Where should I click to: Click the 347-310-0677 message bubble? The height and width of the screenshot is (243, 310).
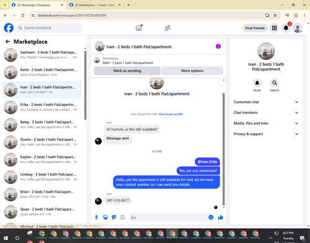[118, 200]
